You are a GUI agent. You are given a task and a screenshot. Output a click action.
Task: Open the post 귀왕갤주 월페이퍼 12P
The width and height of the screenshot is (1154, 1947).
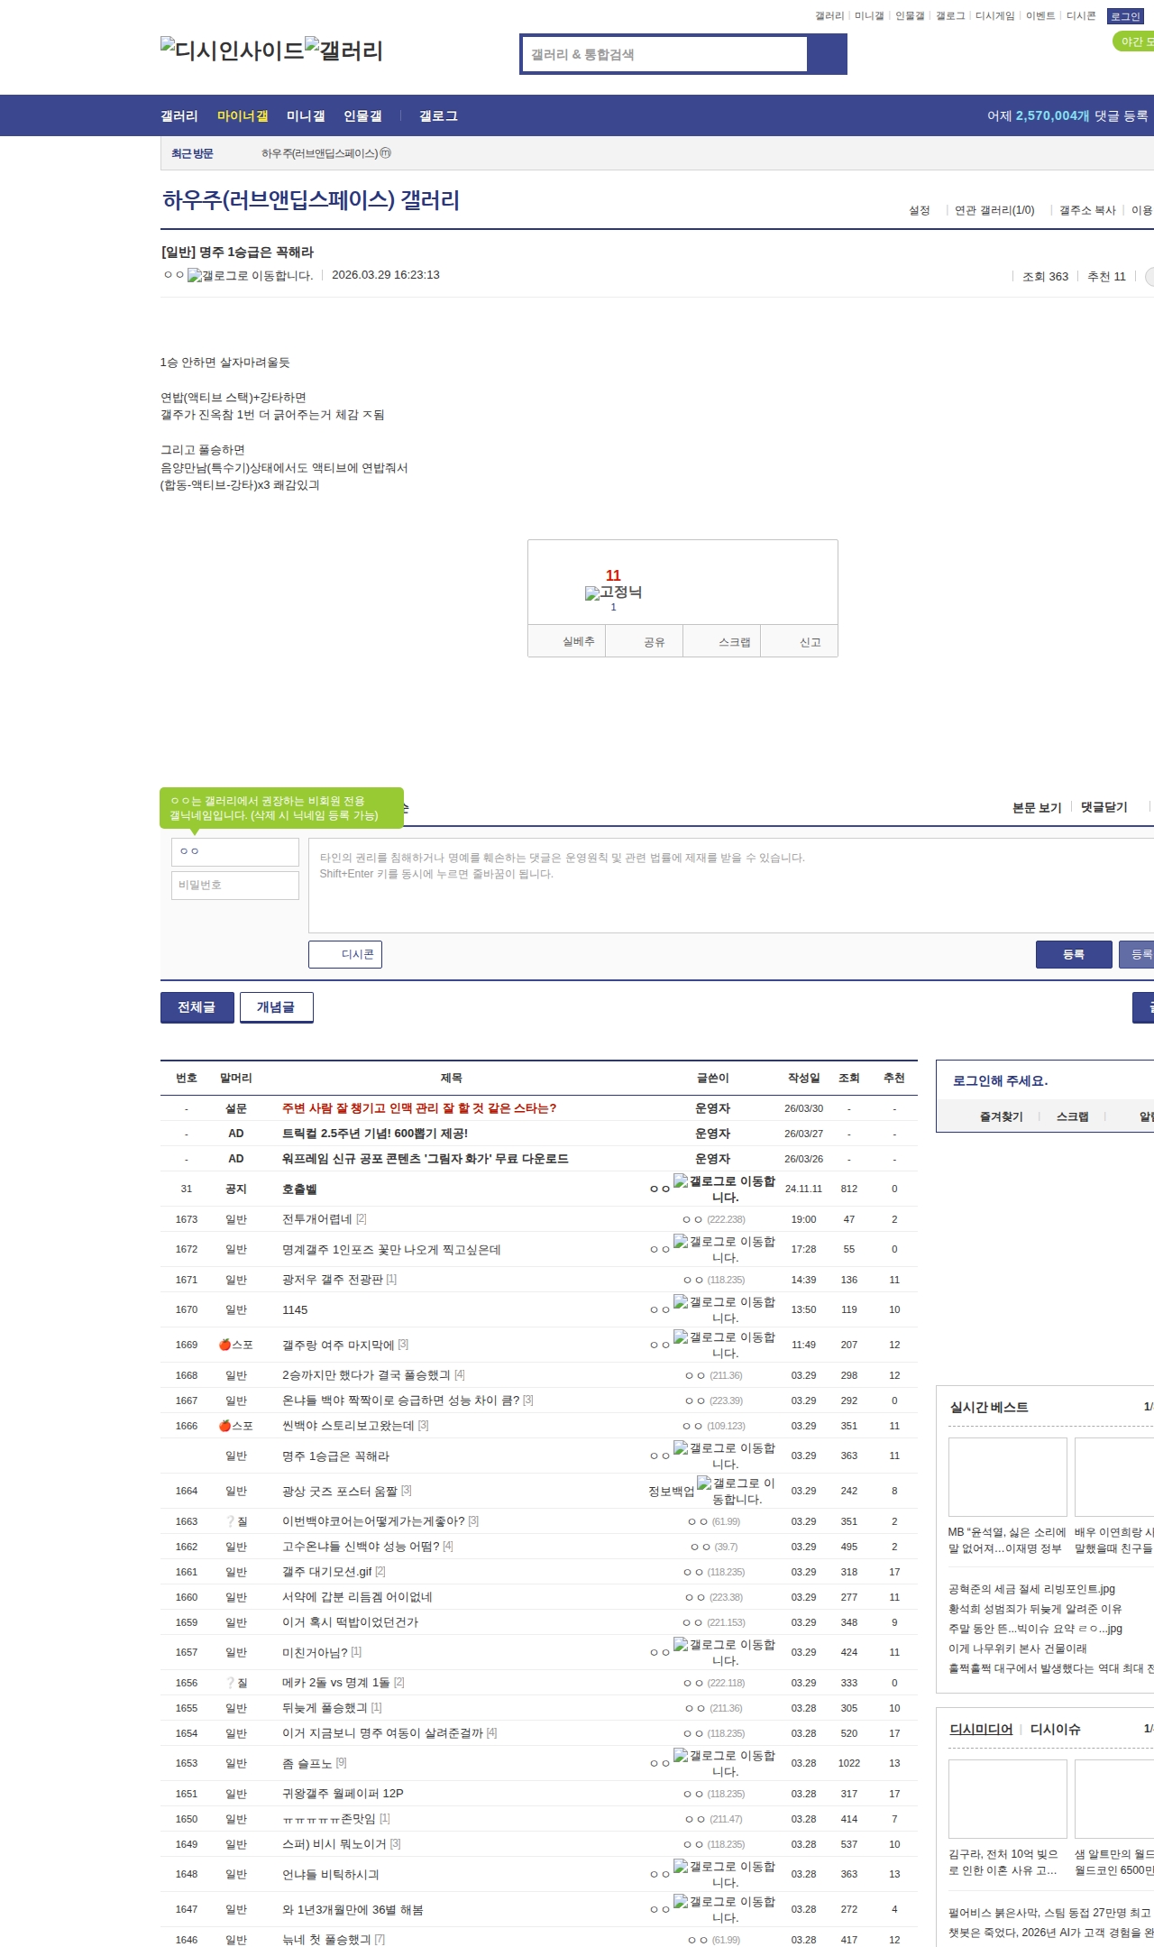343,1794
